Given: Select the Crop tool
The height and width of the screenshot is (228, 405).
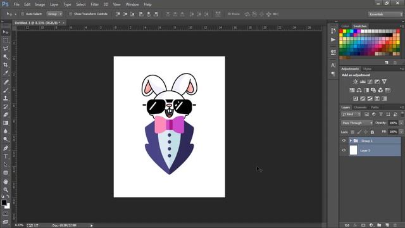Looking at the screenshot, I should 6,65.
